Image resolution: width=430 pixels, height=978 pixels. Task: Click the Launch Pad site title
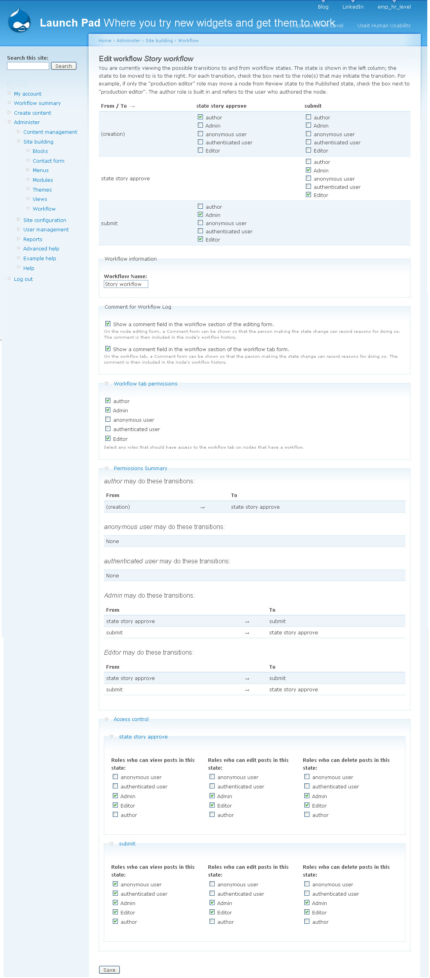[x=70, y=23]
